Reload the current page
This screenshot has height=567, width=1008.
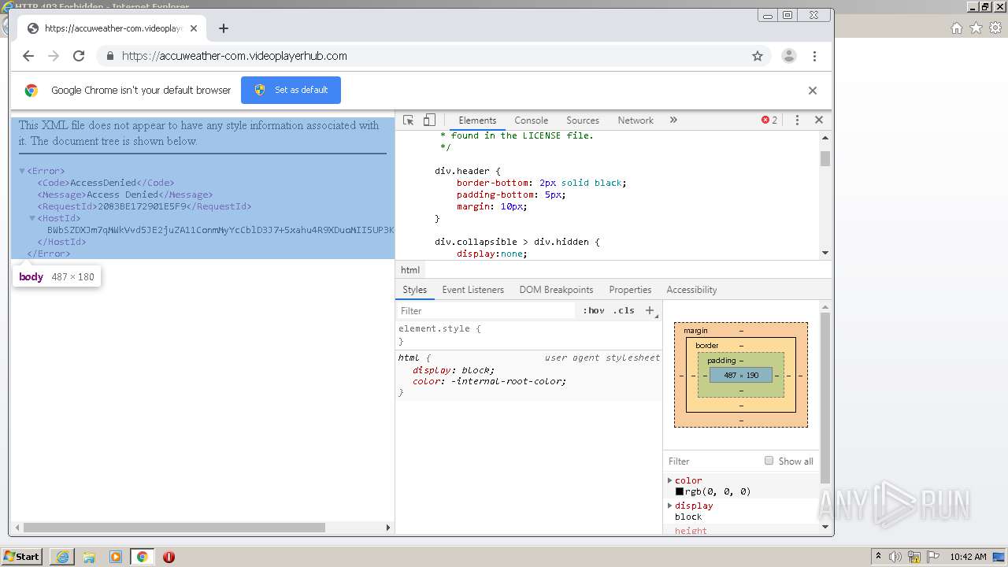79,56
